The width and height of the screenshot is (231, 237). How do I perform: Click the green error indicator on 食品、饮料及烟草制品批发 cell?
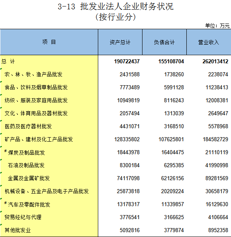(x=1, y=82)
